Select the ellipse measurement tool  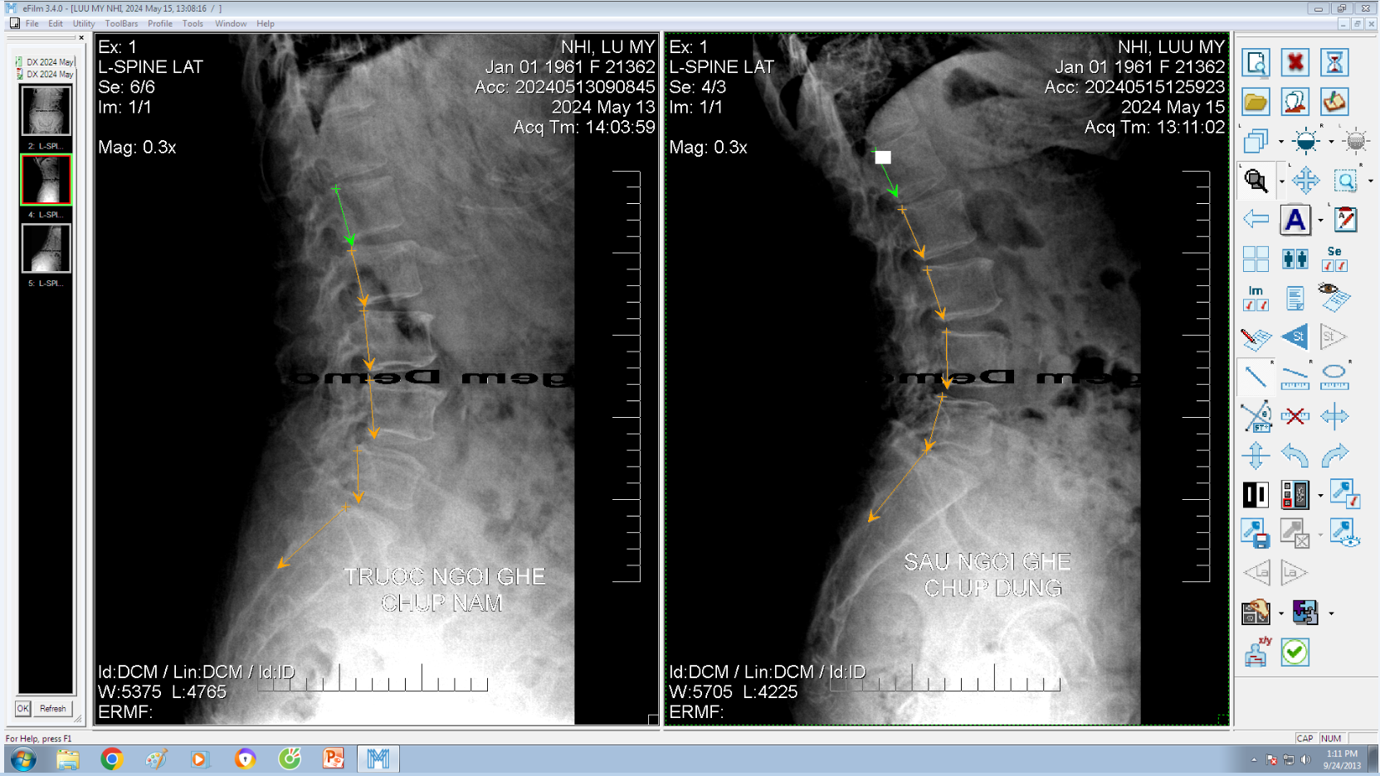(1334, 376)
